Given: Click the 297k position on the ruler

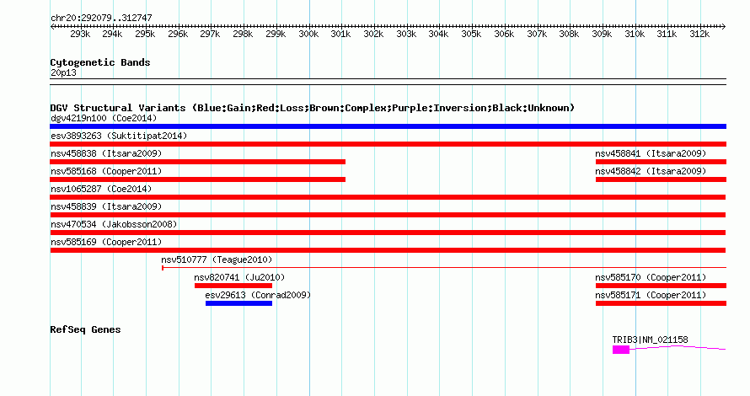Looking at the screenshot, I should [x=210, y=34].
